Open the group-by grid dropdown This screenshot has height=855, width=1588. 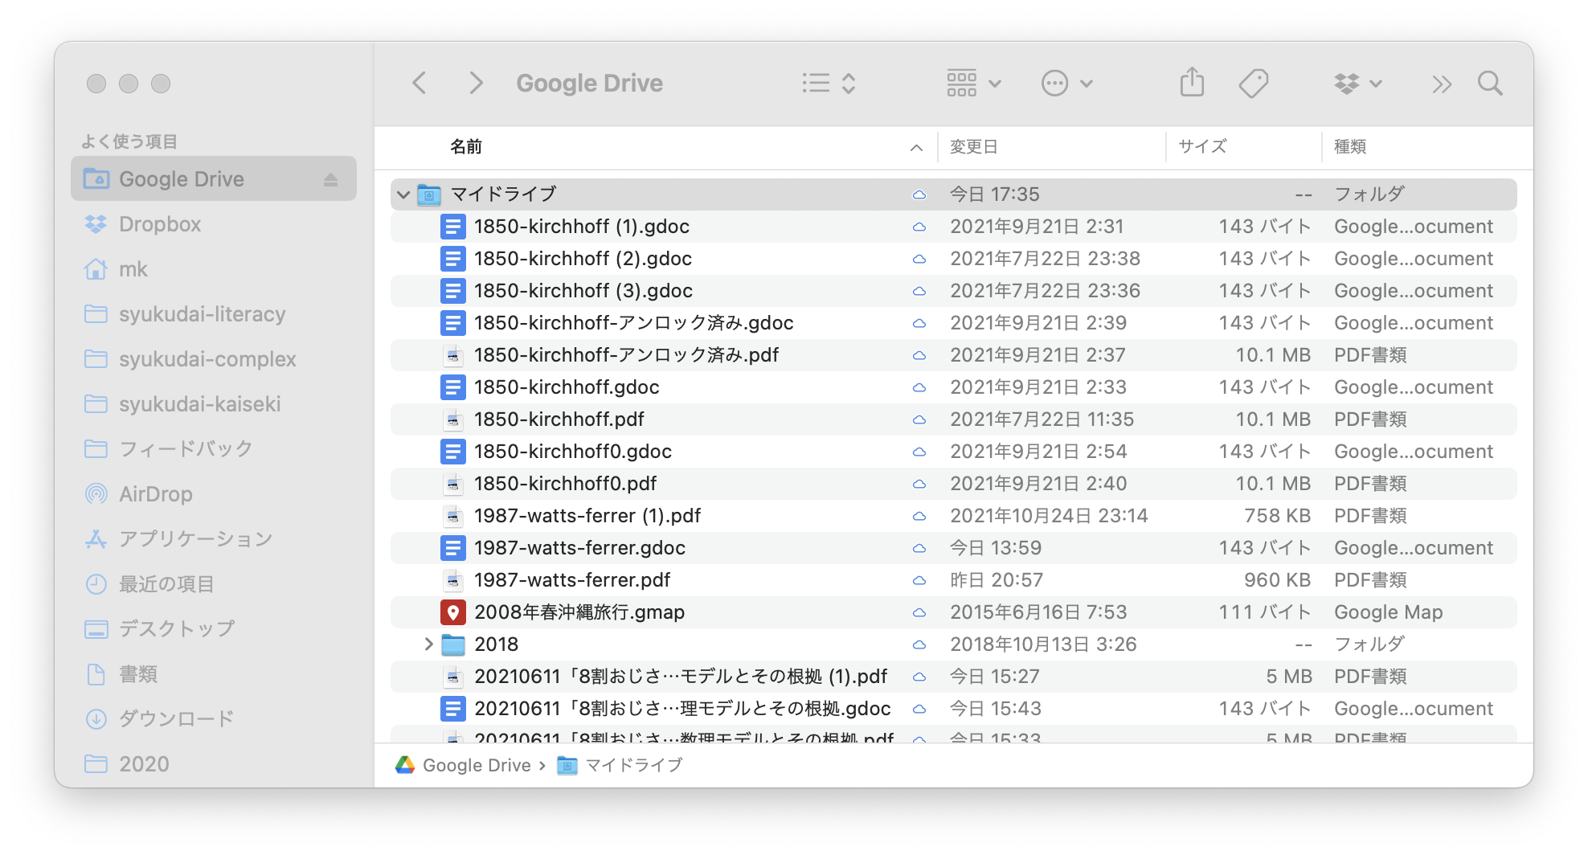point(973,83)
